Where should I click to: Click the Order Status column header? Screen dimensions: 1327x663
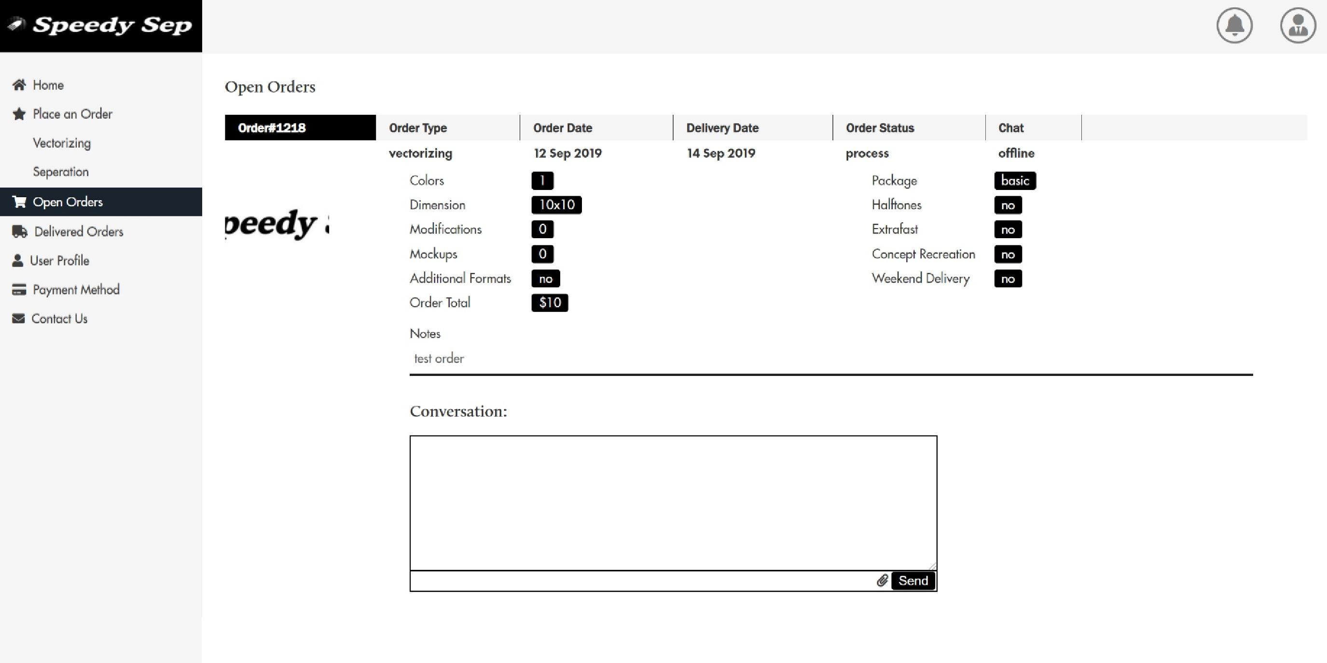(x=880, y=128)
